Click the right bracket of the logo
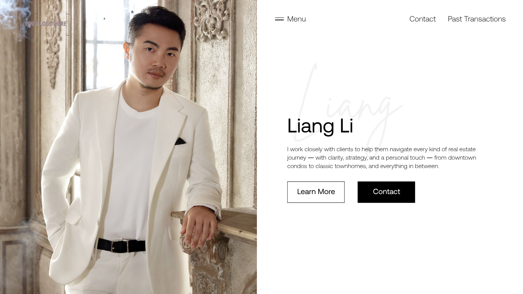This screenshot has width=523, height=294. point(69,24)
